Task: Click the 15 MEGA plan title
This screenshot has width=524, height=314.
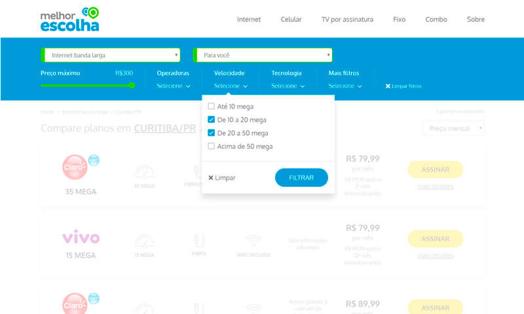Action: [x=81, y=256]
